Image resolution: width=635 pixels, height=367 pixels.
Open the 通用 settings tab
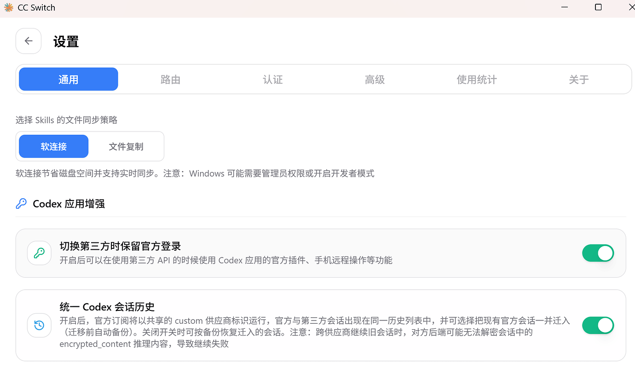[x=68, y=79]
